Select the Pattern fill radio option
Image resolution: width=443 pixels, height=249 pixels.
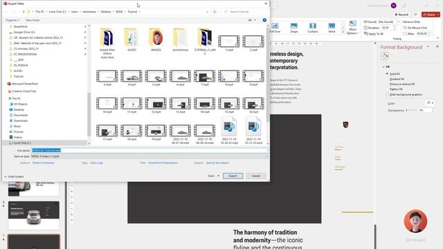tap(387, 89)
